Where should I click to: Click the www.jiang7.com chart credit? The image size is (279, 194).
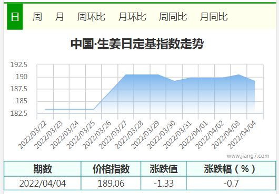click(x=248, y=156)
